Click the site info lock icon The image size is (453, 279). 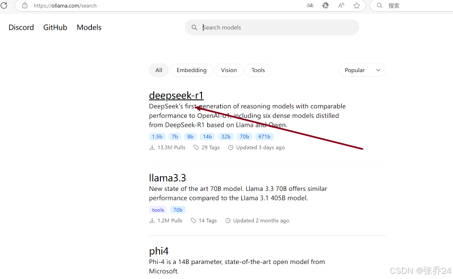click(25, 6)
